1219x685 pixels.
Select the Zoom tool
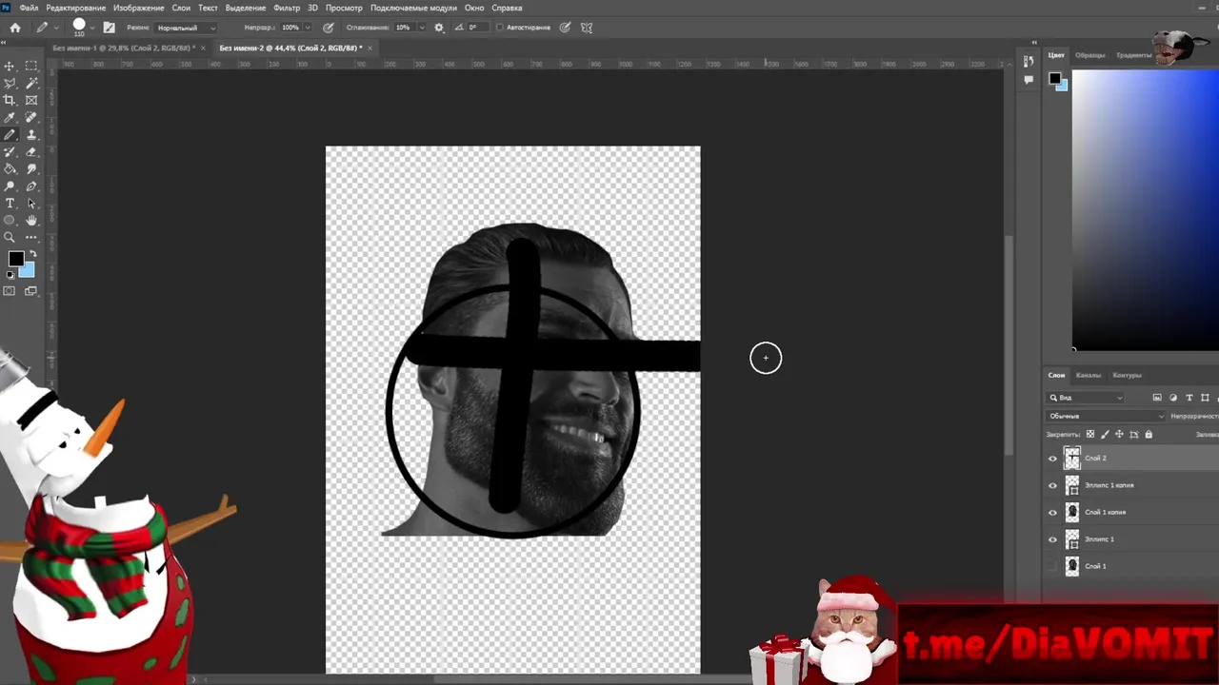[x=10, y=238]
